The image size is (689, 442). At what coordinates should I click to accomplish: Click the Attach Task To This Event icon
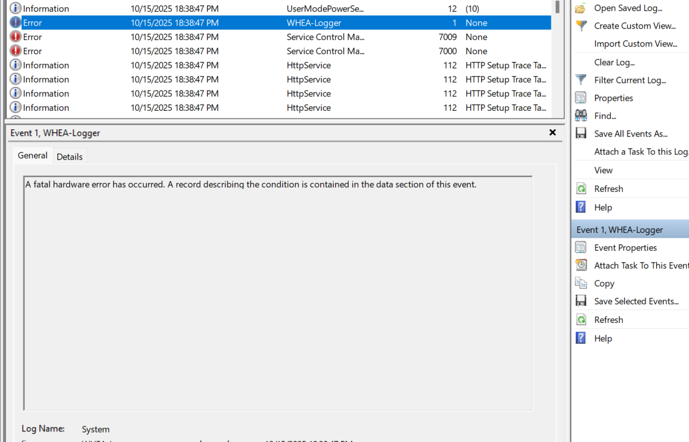tap(581, 265)
